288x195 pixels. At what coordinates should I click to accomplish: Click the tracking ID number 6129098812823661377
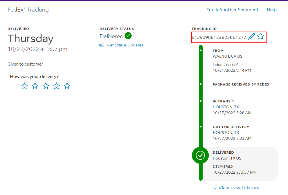(219, 37)
